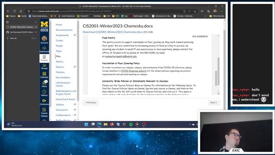The width and height of the screenshot is (275, 155).
Task: Click umdearbornpantry@umich.edu email link
Action: coord(121,56)
